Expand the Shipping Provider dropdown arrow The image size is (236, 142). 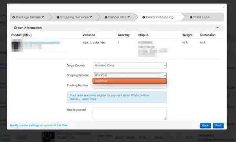pos(165,75)
